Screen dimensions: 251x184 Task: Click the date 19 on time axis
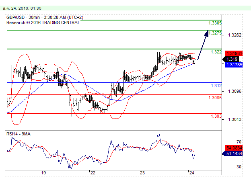tap(43, 173)
